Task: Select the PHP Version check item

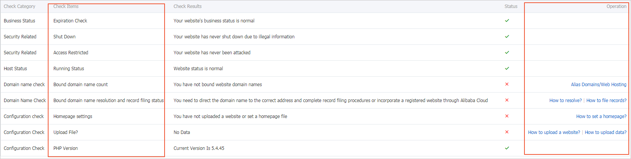Action: 66,148
